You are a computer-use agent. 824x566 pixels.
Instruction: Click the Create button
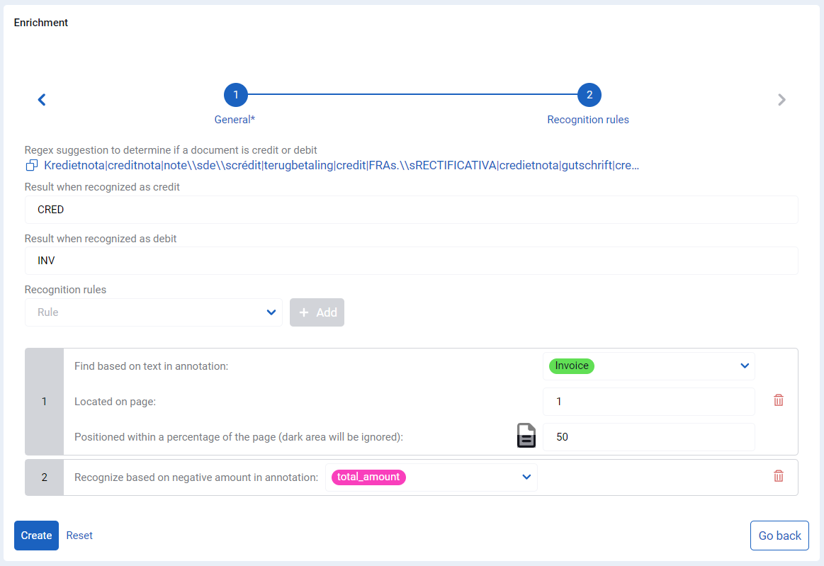pyautogui.click(x=36, y=536)
